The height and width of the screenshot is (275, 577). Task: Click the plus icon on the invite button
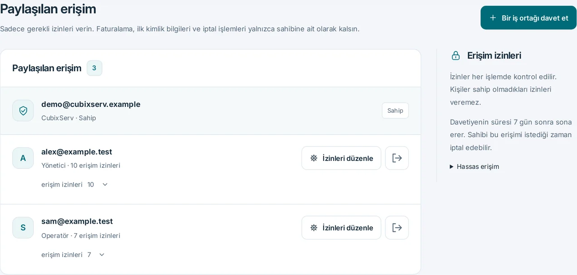coord(493,18)
